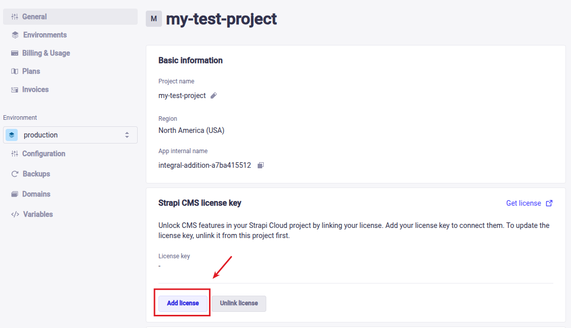Click the M project avatar badge
Screen dimensions: 571x328
pos(154,19)
